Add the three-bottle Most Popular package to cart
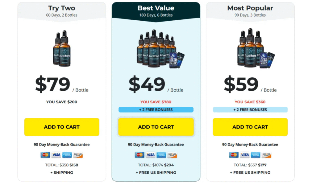This screenshot has height=185, width=316. [250, 127]
